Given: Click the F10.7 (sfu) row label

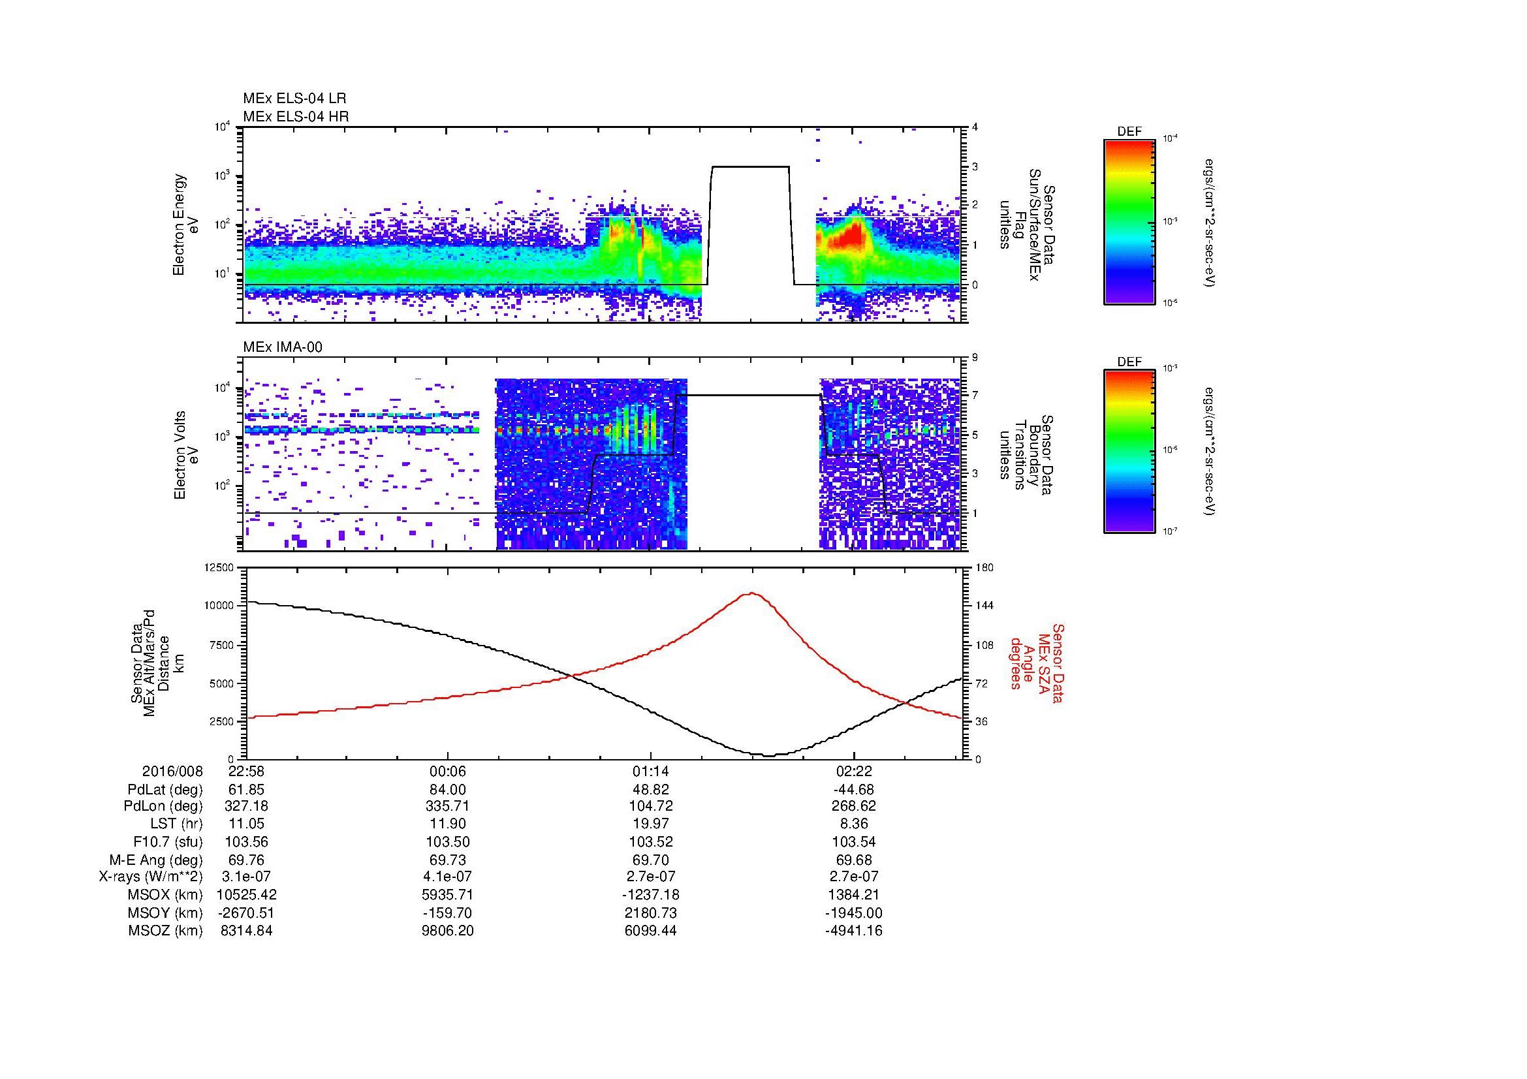Looking at the screenshot, I should [168, 841].
